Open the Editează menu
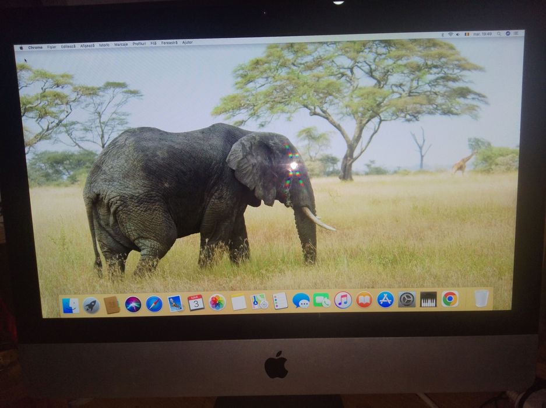Screen dimensions: 546x408 pos(68,47)
